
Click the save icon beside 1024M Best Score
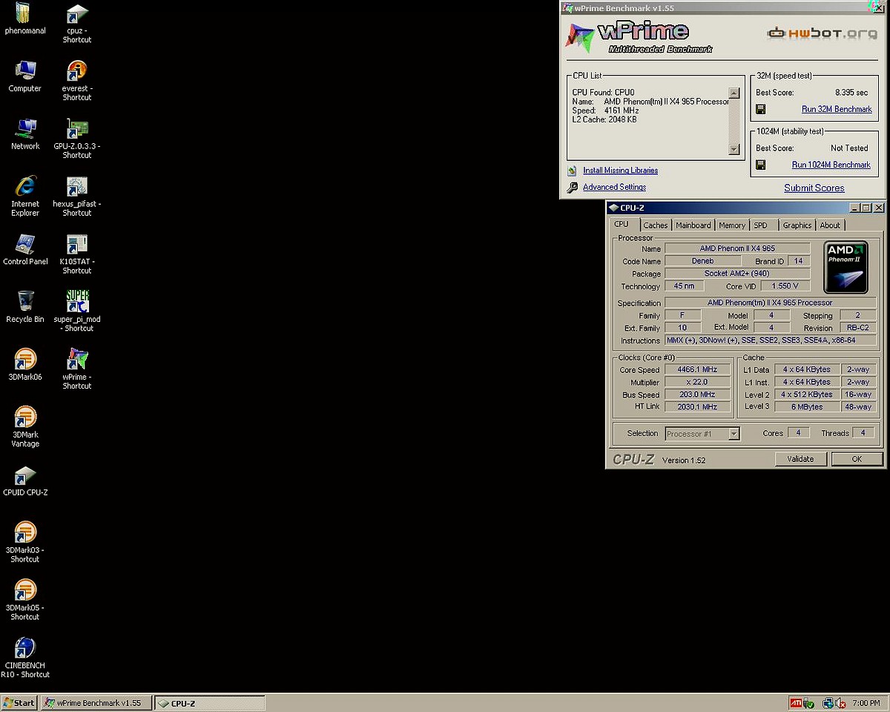(760, 165)
